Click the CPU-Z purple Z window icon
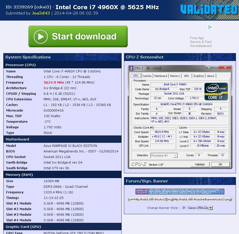Viewport: 239px width, 234px height. (x=131, y=68)
